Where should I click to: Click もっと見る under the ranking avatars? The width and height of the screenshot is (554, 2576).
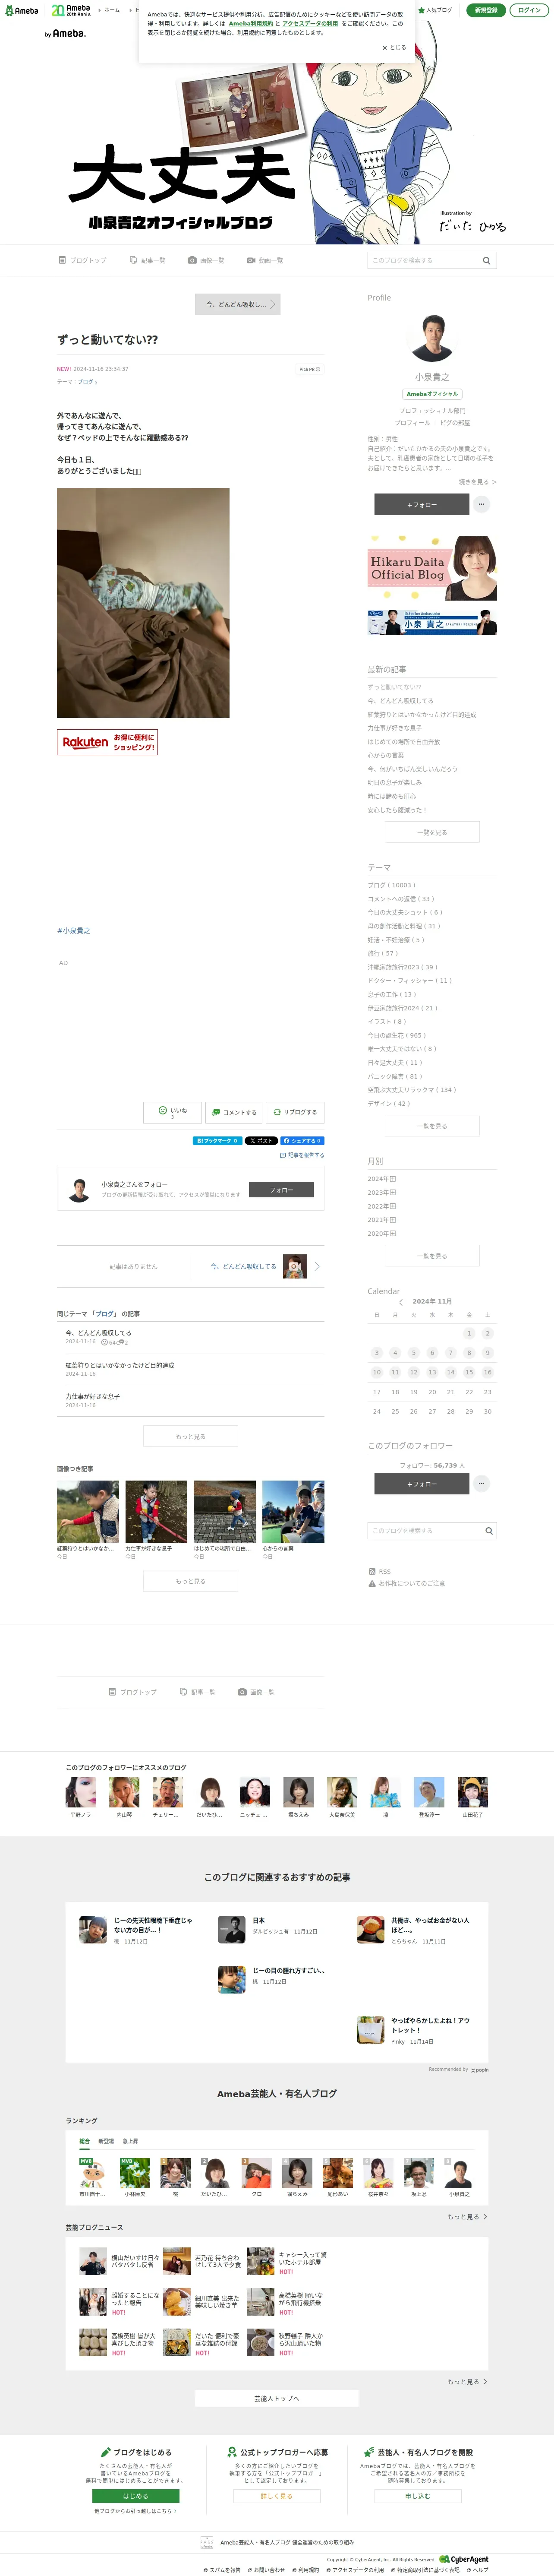[467, 2217]
